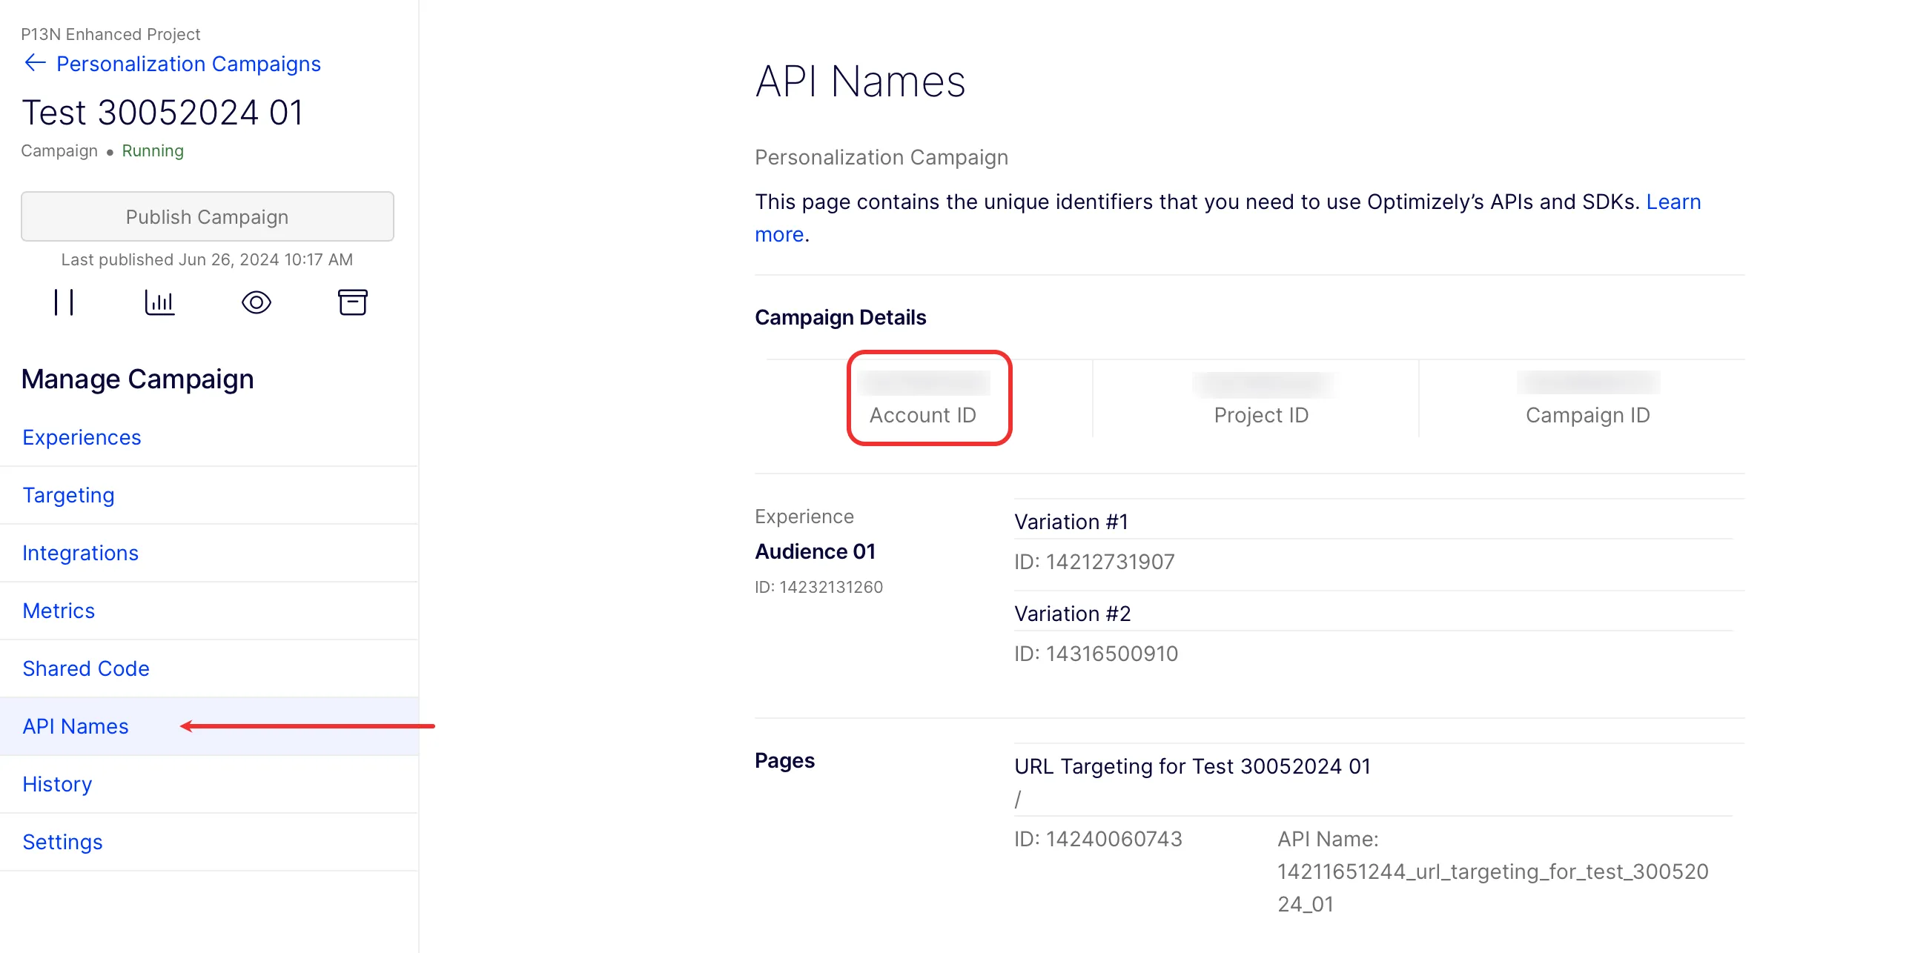Screen dimensions: 1932x953
Task: Select the Variation #1 ID text
Action: [x=1094, y=562]
